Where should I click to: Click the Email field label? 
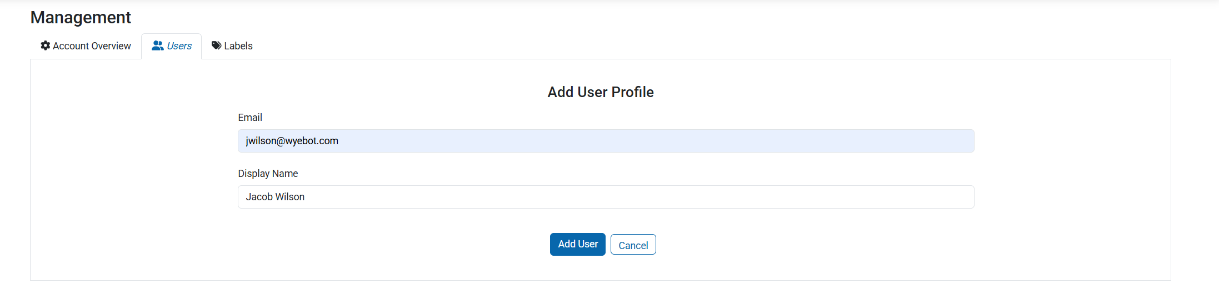point(250,118)
